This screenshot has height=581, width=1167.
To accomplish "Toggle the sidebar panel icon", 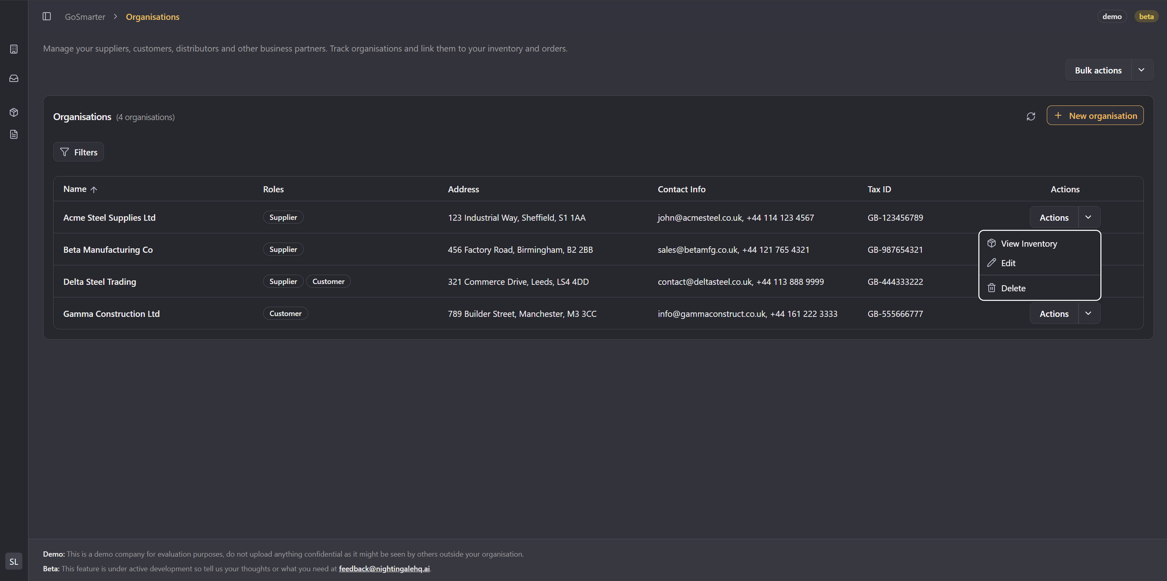I will tap(47, 16).
